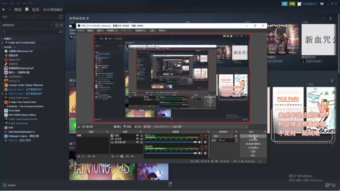This screenshot has width=340, height=191.
Task: Click 滤镜 in the source toolbar
Action: [127, 126]
